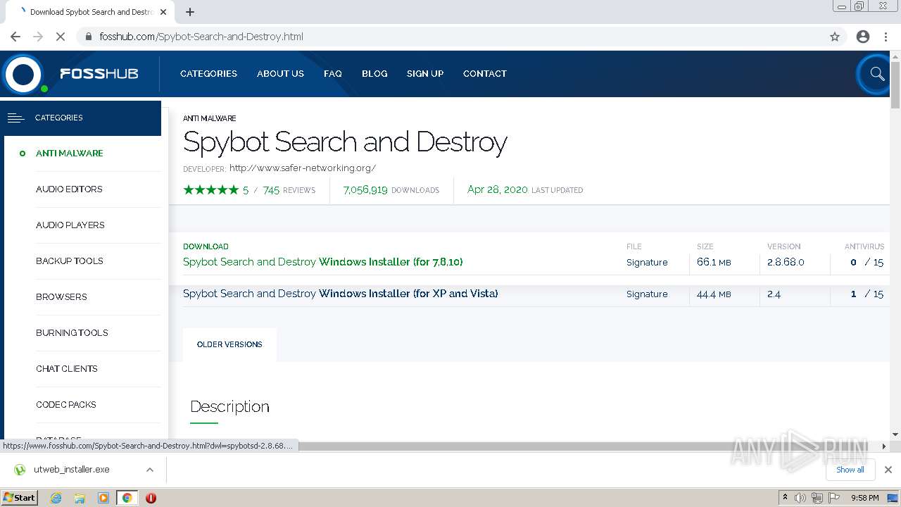Open the Windows Start menu
901x507 pixels.
[20, 498]
